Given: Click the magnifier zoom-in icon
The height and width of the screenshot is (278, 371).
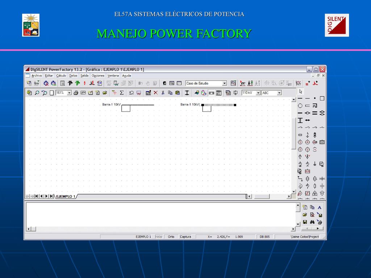Looking at the screenshot, I should pyautogui.click(x=37, y=93).
